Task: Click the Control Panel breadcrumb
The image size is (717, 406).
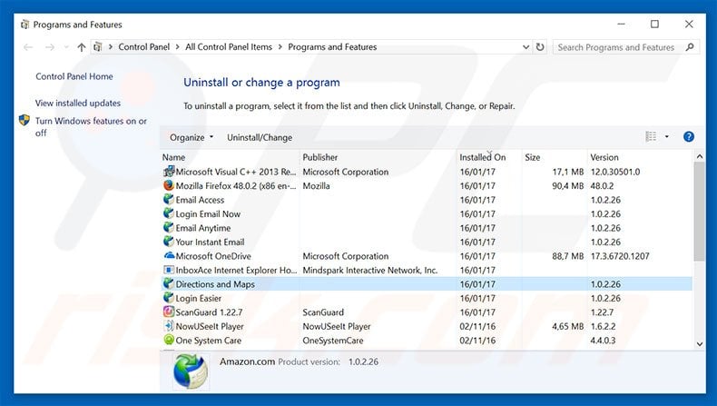Action: pos(144,46)
